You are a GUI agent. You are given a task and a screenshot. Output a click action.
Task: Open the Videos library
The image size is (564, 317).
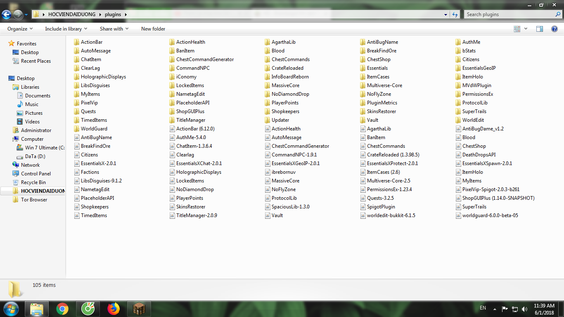click(32, 122)
